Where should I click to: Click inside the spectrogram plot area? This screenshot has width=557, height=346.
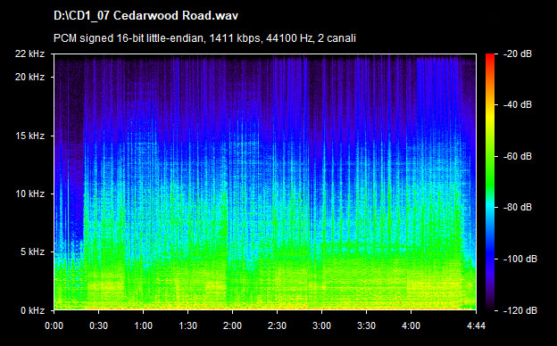point(265,182)
